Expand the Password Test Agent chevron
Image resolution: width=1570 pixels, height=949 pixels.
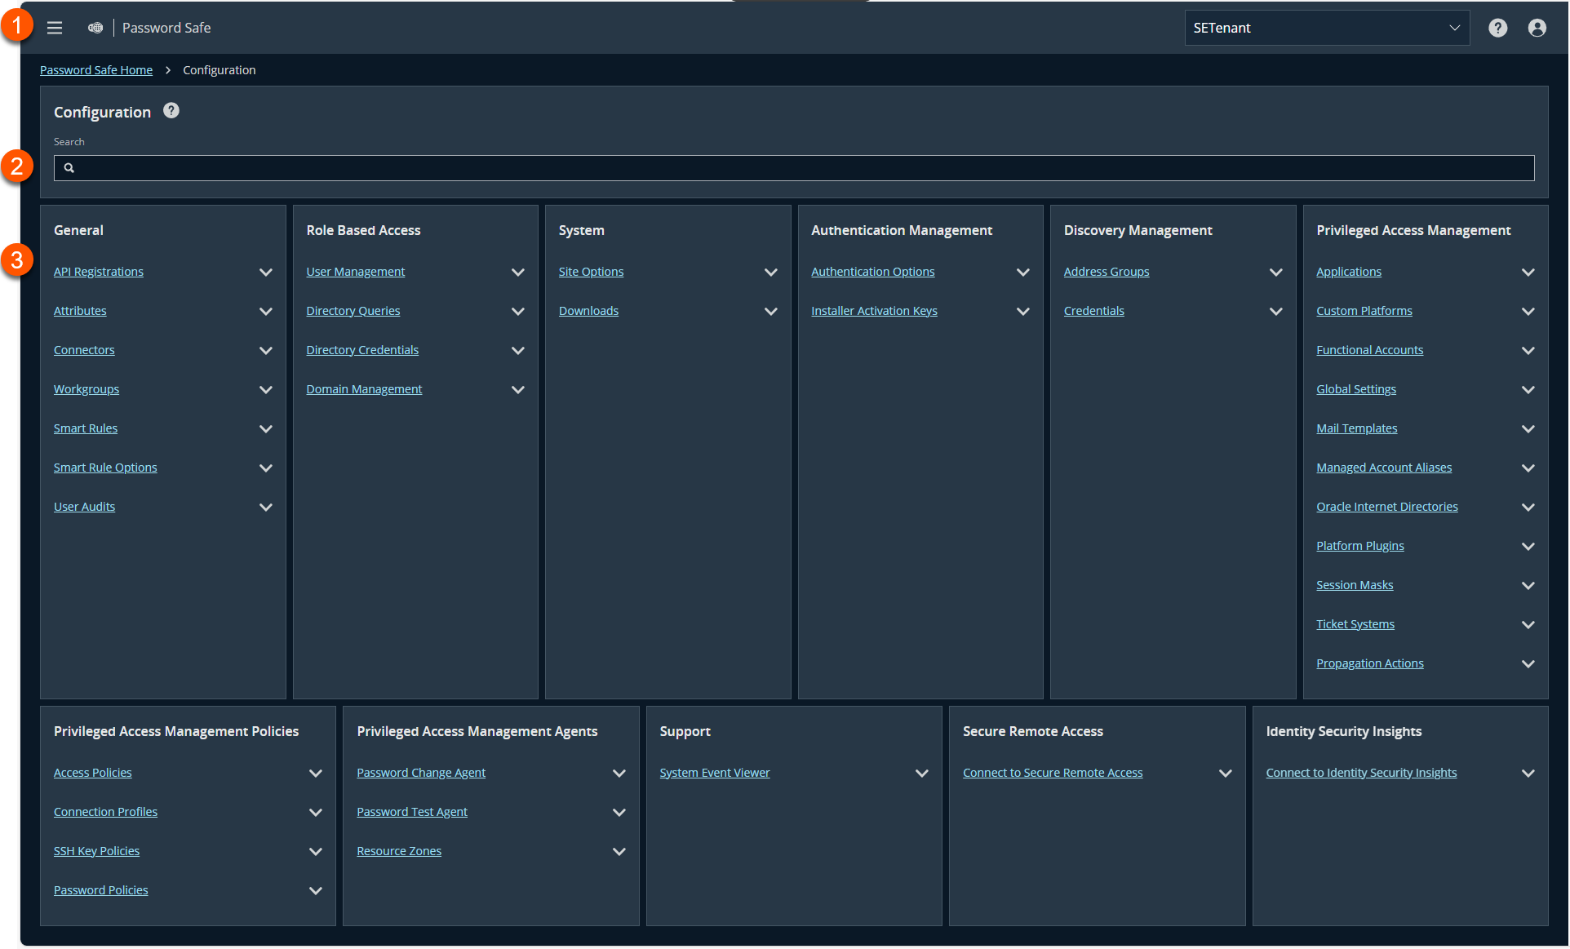[619, 812]
